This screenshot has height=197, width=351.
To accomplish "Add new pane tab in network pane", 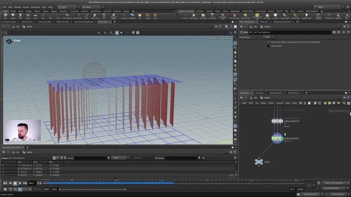I will coord(306,93).
